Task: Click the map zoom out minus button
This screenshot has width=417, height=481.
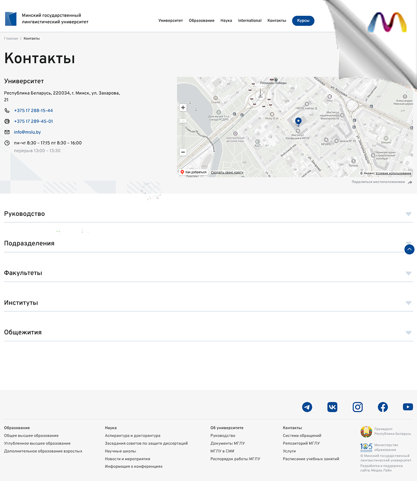Action: pos(183,152)
